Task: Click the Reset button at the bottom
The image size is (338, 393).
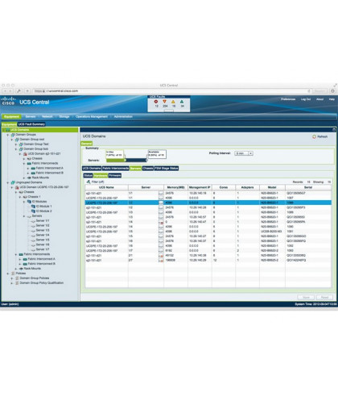Action: click(324, 297)
